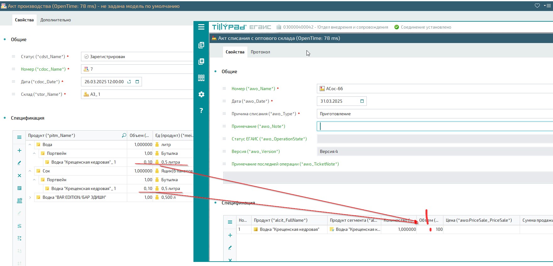The height and width of the screenshot is (266, 553).
Task: Delete row in production act specification toolbar
Action: tap(19, 176)
